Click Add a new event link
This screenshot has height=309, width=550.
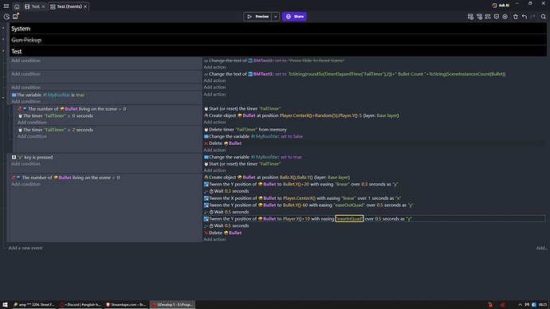click(26, 248)
